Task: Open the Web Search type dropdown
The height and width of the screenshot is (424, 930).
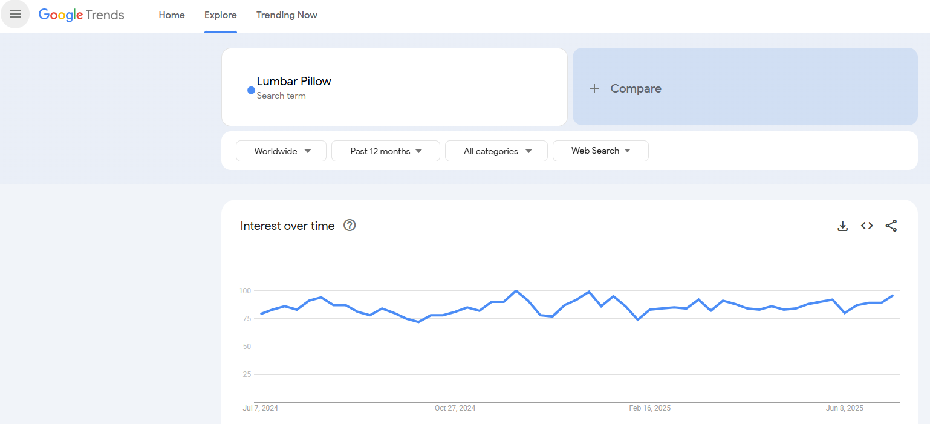Action: pos(600,151)
